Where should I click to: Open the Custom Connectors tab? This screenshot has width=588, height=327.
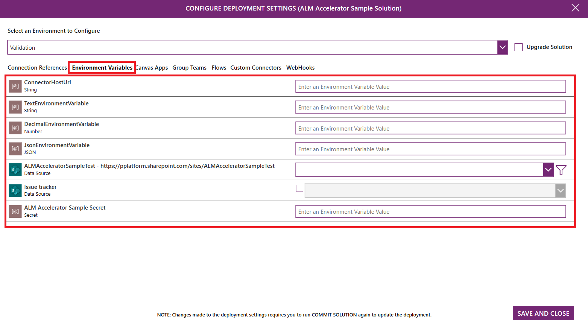(256, 68)
